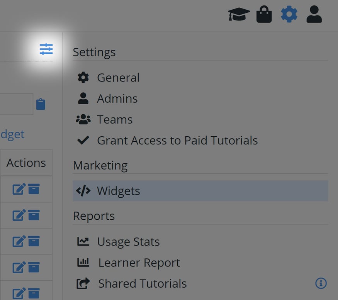Go to Learner Report
This screenshot has width=338, height=300.
(x=139, y=263)
